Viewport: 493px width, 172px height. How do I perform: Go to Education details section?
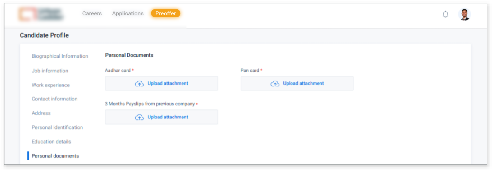[x=51, y=142]
